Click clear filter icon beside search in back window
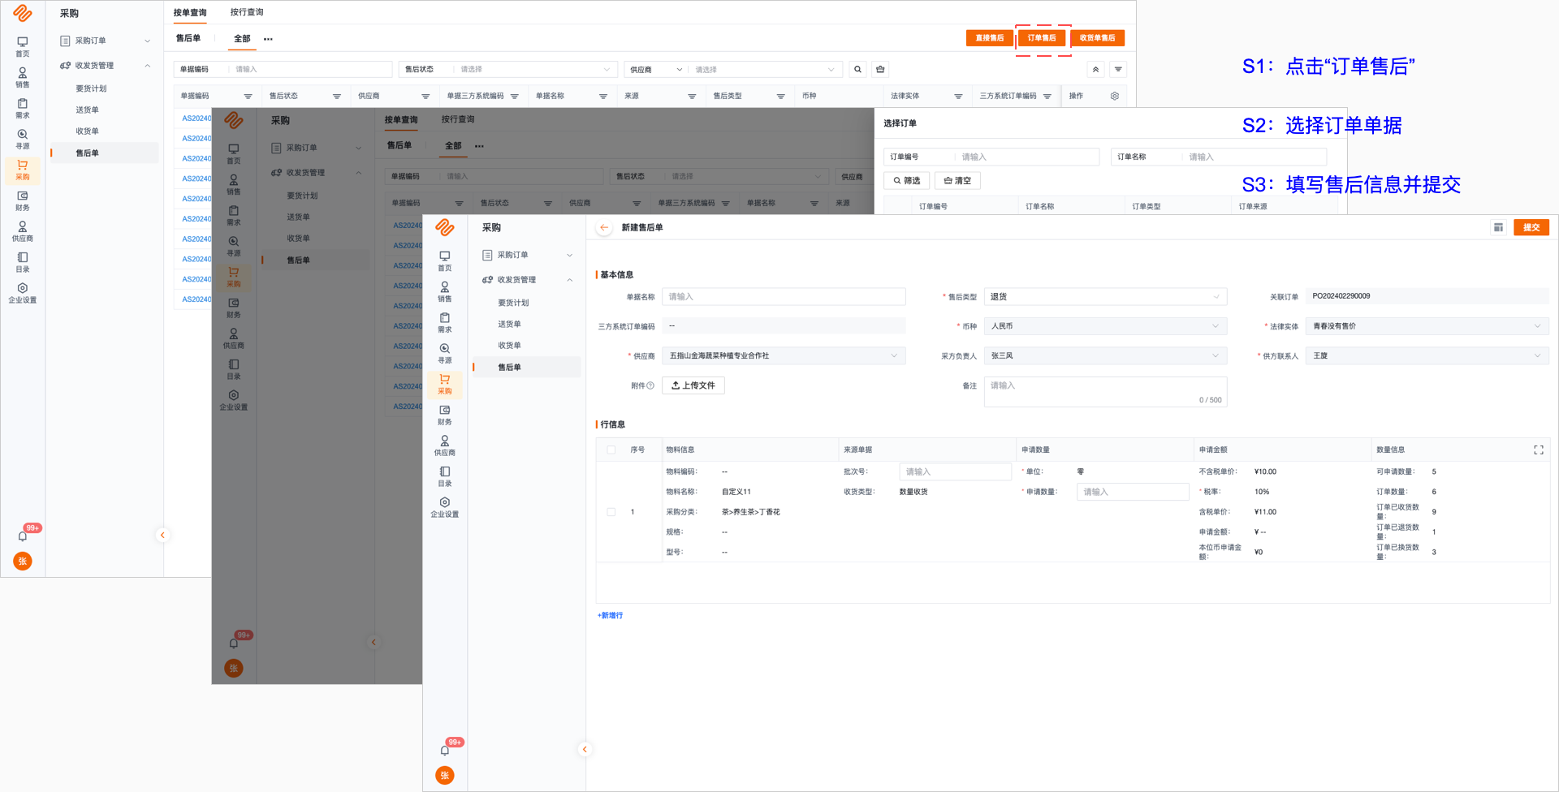The image size is (1559, 792). pyautogui.click(x=880, y=70)
